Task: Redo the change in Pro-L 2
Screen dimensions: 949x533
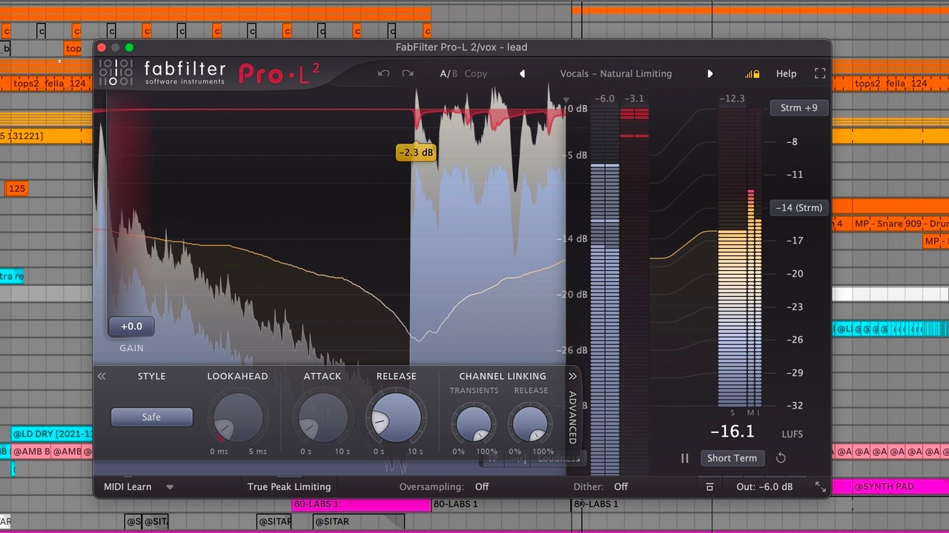Action: (408, 73)
